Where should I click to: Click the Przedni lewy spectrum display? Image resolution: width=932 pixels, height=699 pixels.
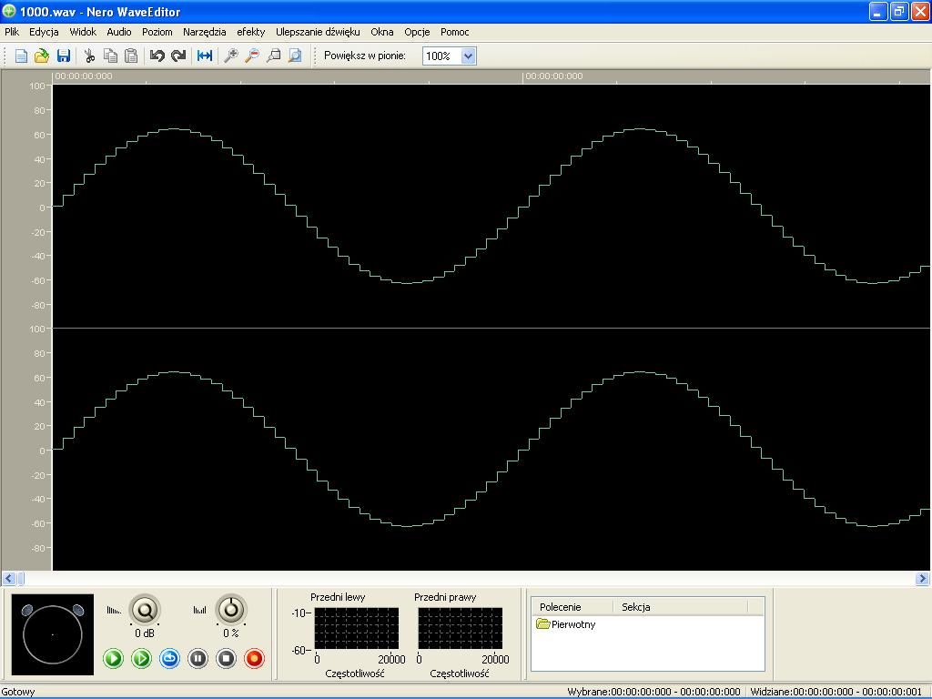coord(357,628)
